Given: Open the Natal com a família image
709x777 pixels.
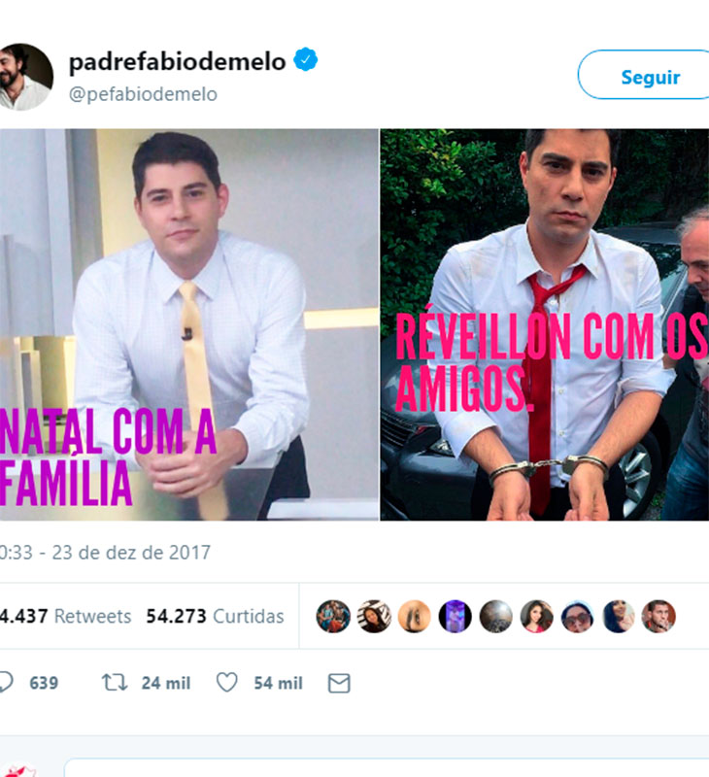Looking at the screenshot, I should pyautogui.click(x=189, y=324).
